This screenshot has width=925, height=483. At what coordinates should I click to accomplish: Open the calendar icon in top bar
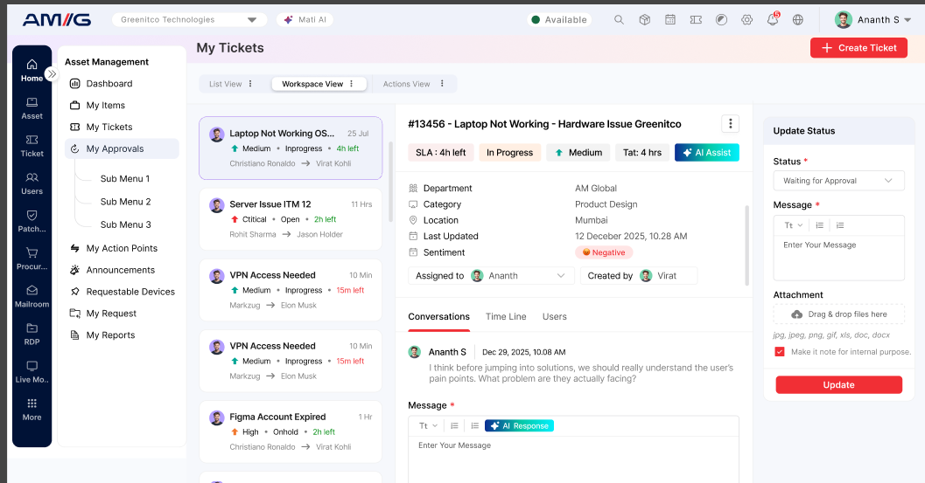click(x=670, y=19)
